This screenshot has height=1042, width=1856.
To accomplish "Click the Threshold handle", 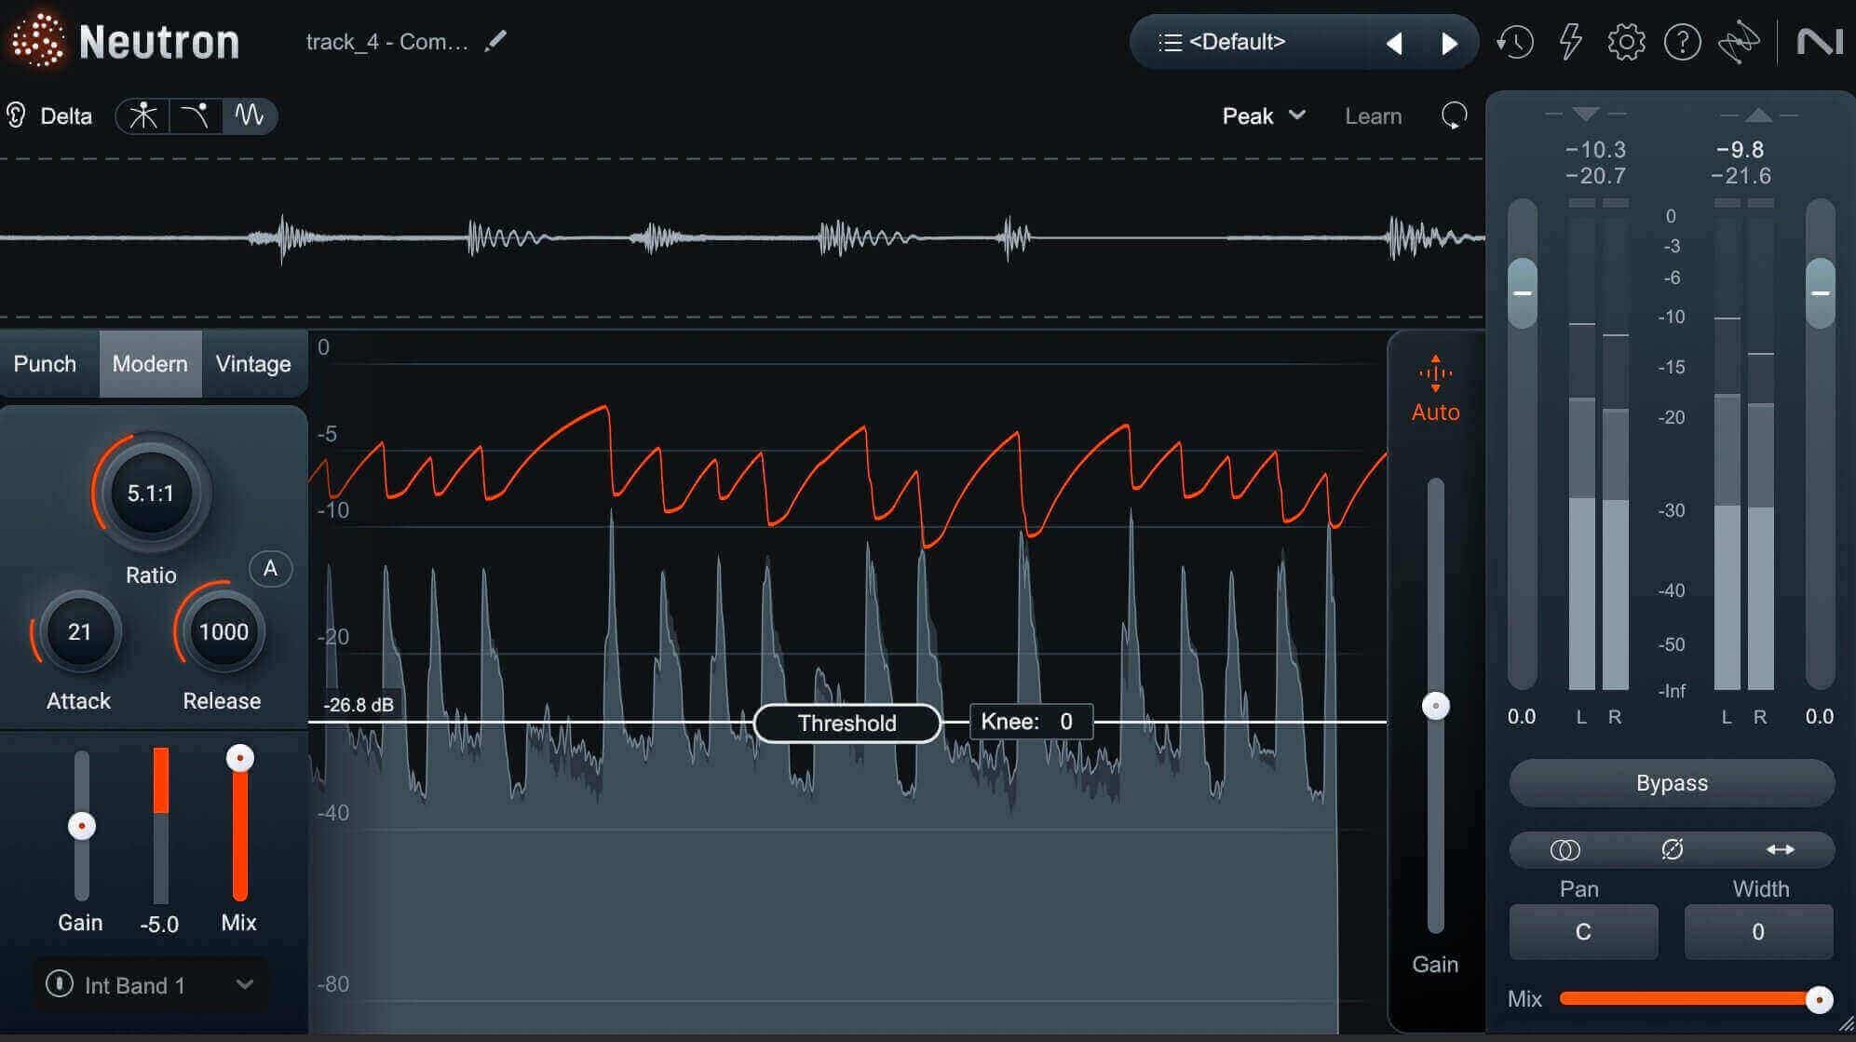I will 847,723.
